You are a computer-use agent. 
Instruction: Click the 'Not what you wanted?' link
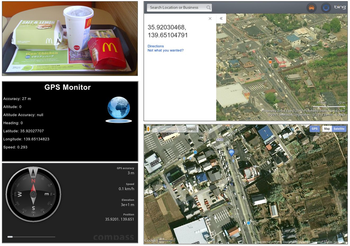click(x=165, y=50)
